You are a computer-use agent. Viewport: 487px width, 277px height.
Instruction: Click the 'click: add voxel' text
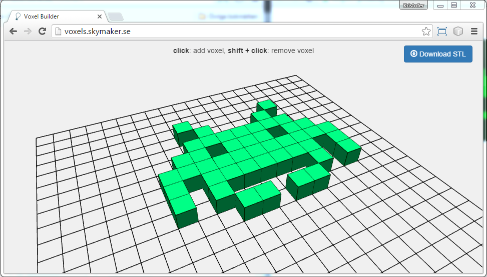pyautogui.click(x=199, y=50)
